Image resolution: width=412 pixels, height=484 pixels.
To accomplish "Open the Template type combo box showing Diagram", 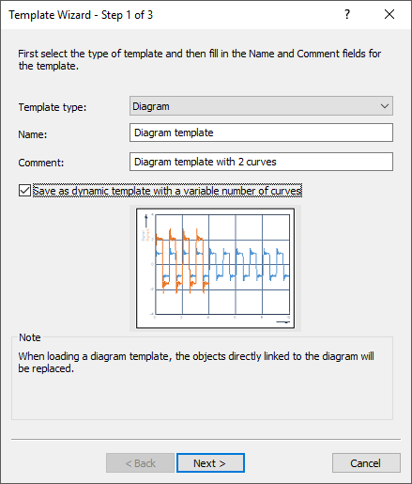I will [x=261, y=106].
